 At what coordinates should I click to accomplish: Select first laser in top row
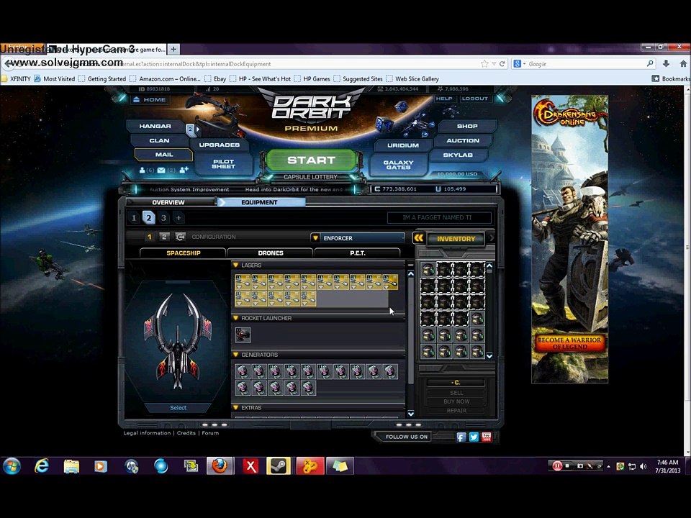243,282
